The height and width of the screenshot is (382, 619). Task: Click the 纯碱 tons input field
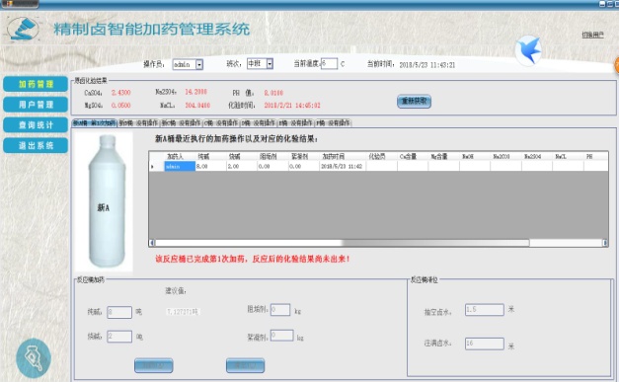click(119, 312)
